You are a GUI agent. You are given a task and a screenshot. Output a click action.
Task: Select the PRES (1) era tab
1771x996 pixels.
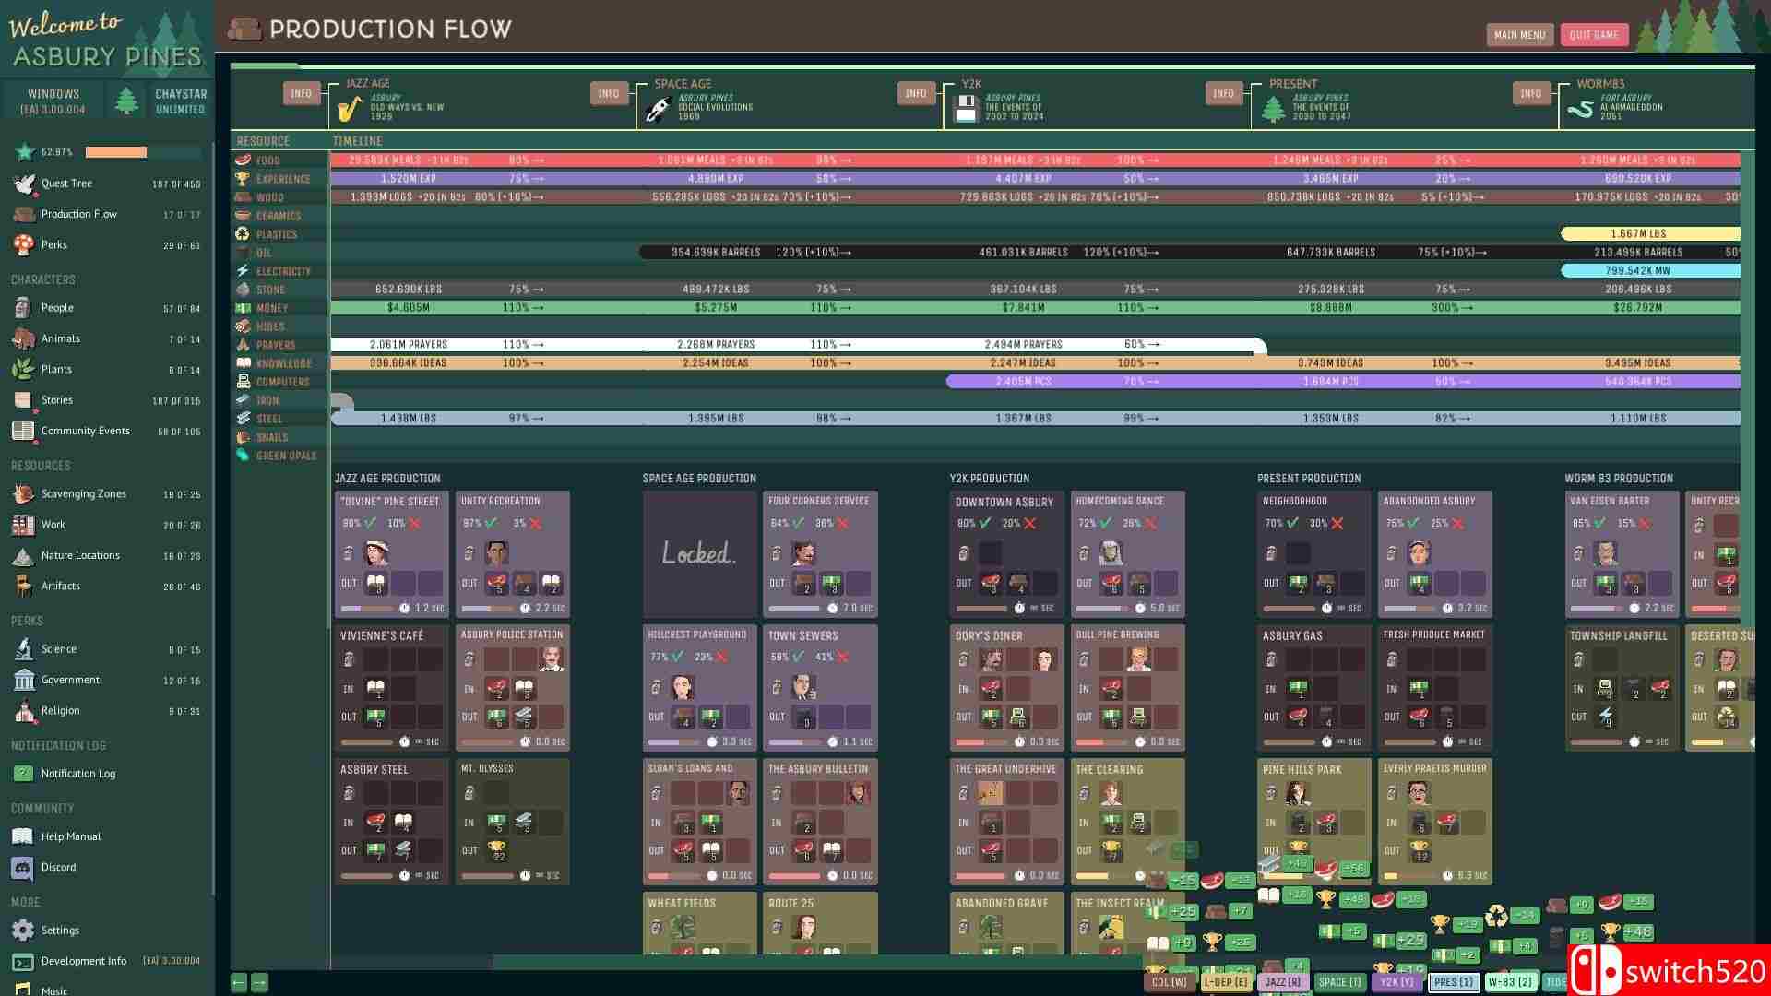point(1454,982)
